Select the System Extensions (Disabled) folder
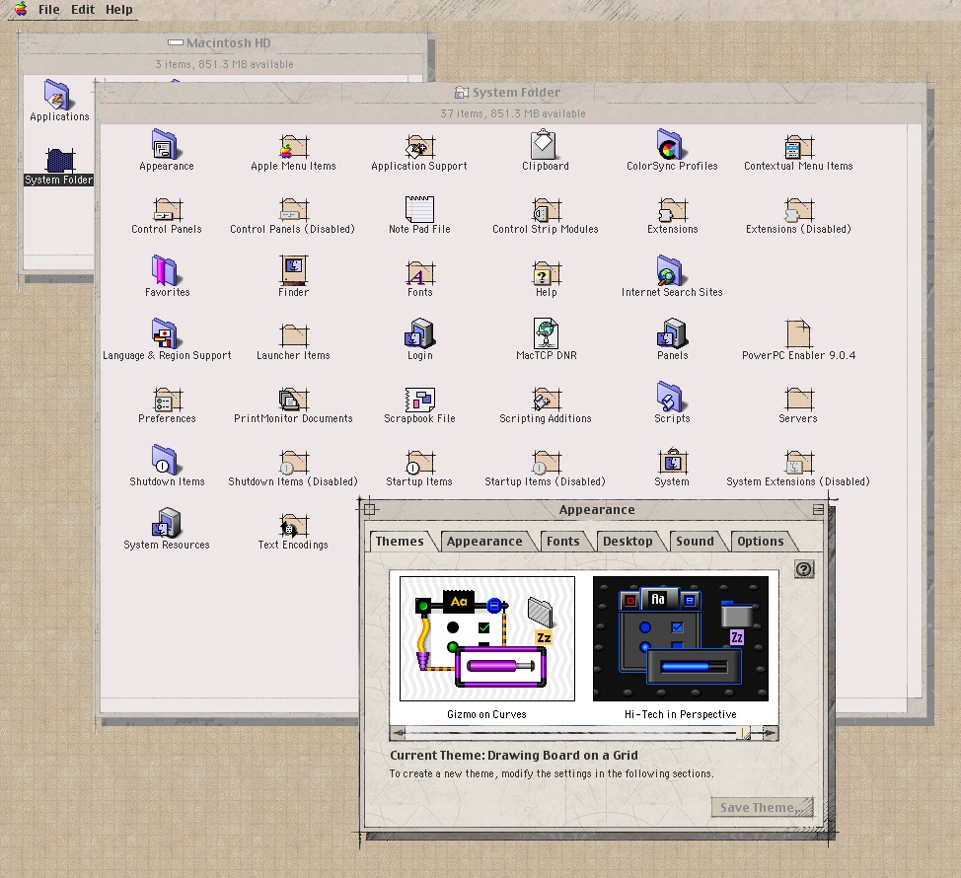Image resolution: width=961 pixels, height=878 pixels. point(798,462)
